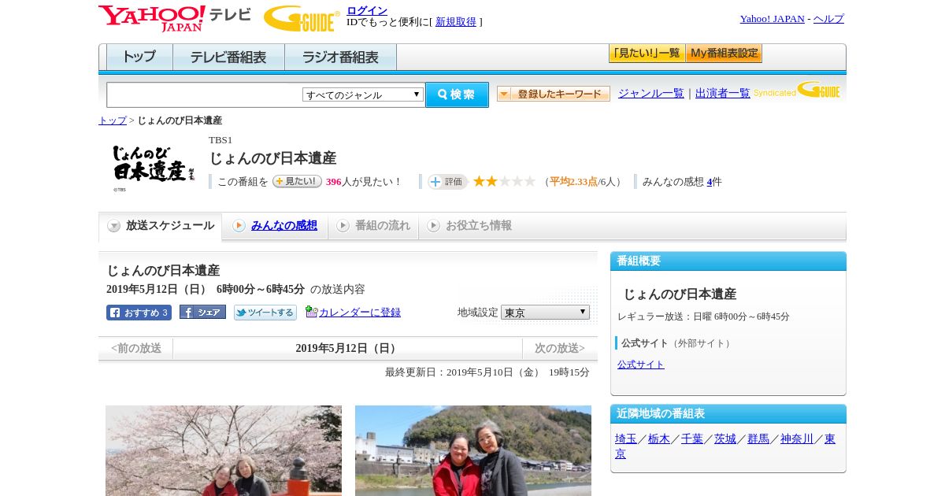This screenshot has width=945, height=496.
Task: Select the お役立ち情報 tab
Action: [x=469, y=226]
